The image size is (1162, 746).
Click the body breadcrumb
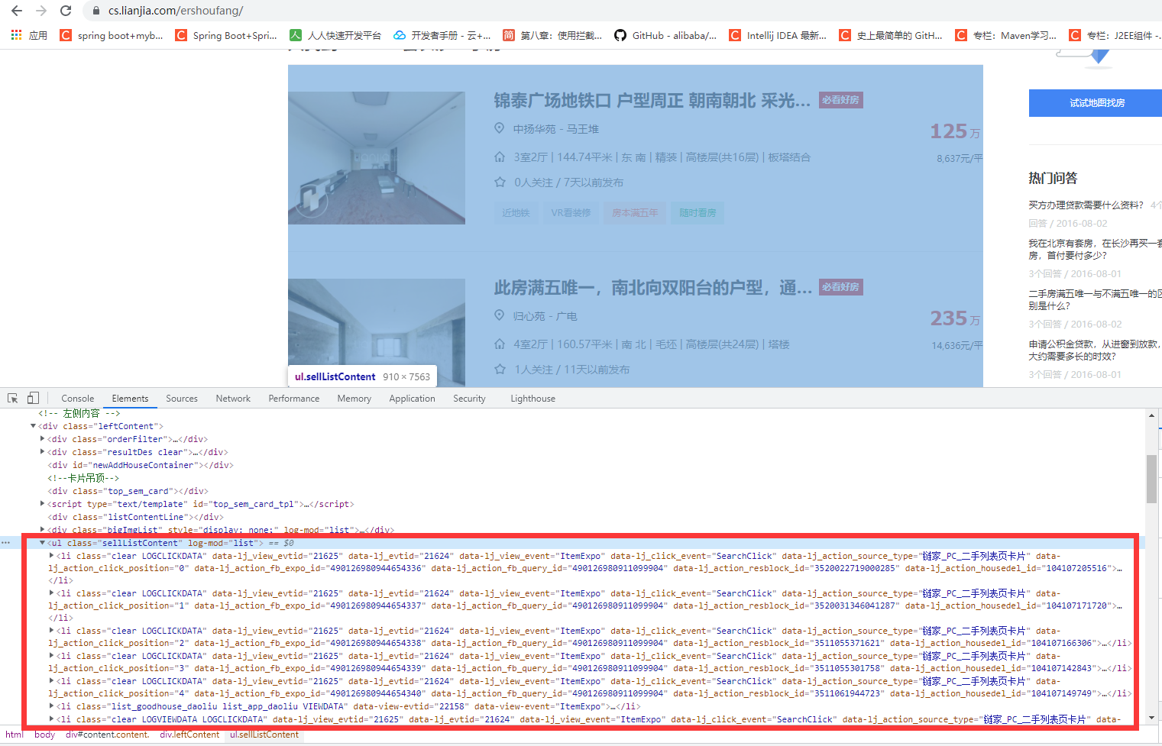44,735
